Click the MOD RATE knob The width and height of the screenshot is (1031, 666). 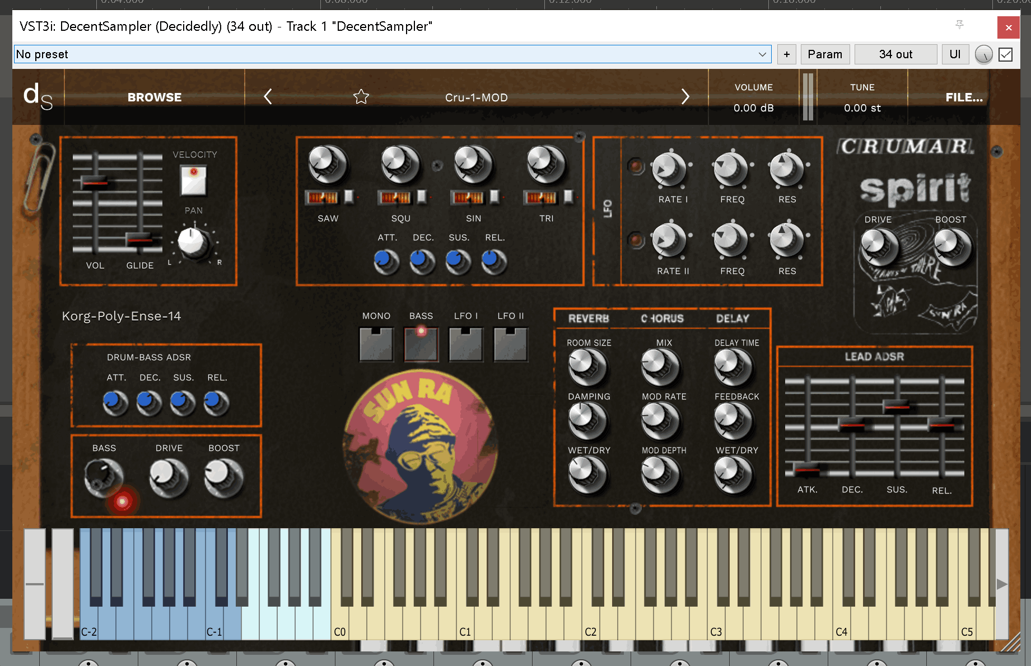[660, 421]
